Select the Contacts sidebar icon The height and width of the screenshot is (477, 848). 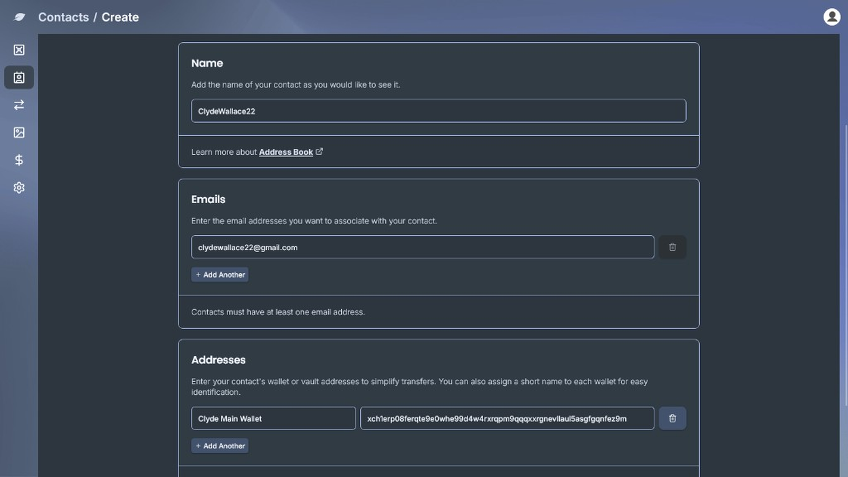click(x=19, y=77)
